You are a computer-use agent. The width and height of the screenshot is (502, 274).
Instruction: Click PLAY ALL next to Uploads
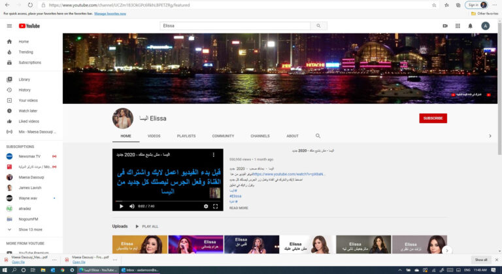pos(146,226)
